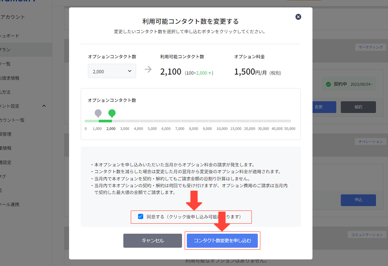Select 7,000 on the contact slider scale
The height and width of the screenshot is (266, 388).
(180, 129)
